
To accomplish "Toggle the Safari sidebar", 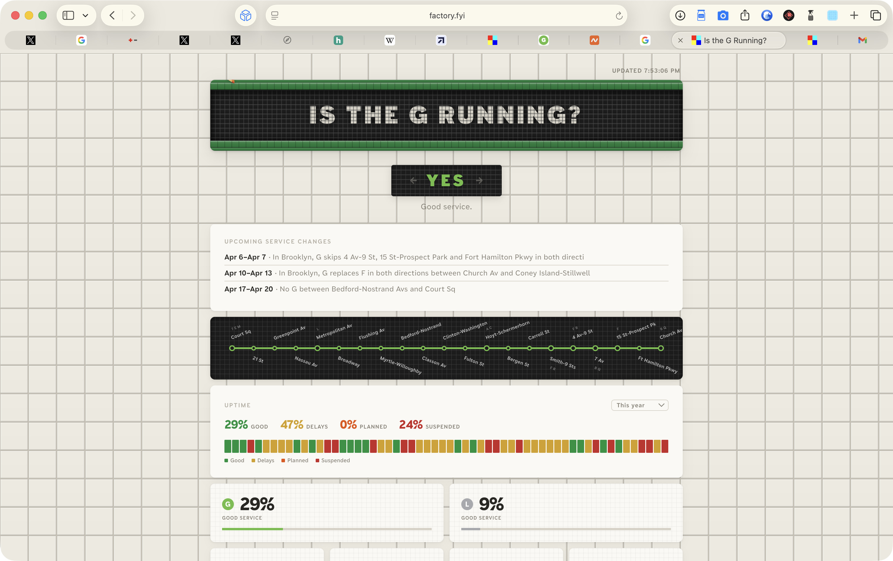I will pos(68,15).
